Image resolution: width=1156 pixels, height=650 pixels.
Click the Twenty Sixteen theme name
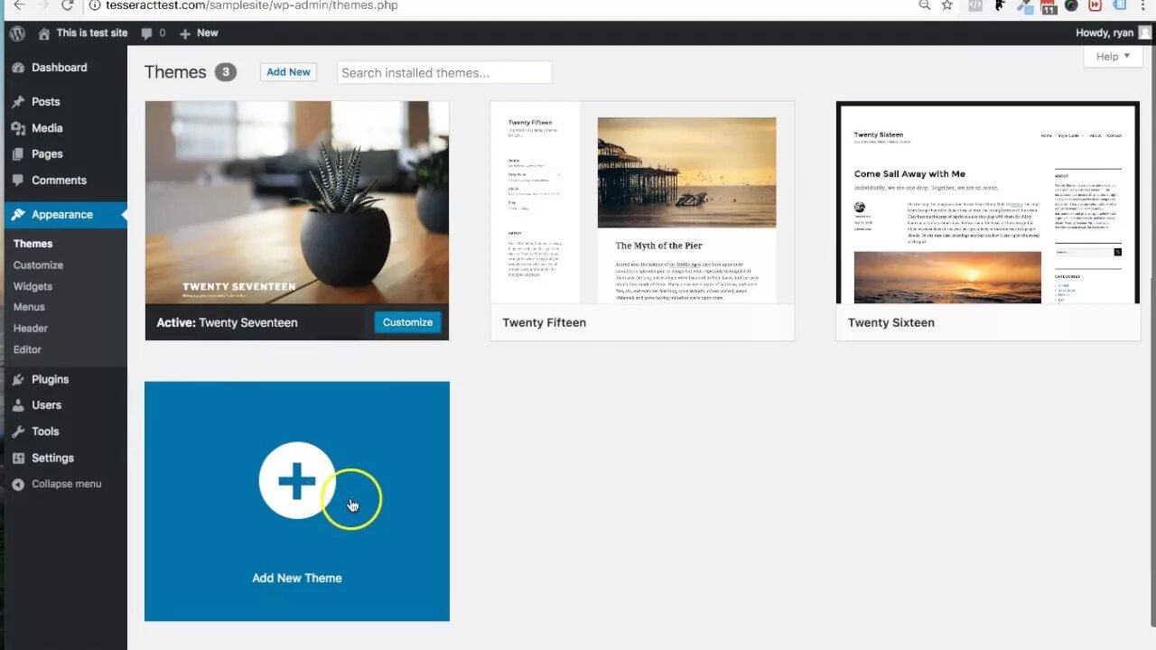point(891,322)
